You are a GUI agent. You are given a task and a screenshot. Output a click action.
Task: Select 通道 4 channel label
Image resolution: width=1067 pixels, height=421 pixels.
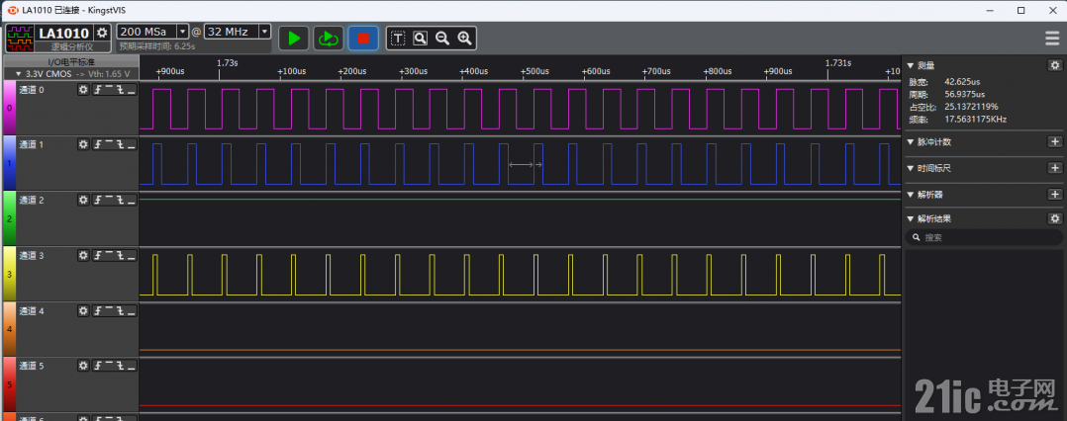click(32, 310)
